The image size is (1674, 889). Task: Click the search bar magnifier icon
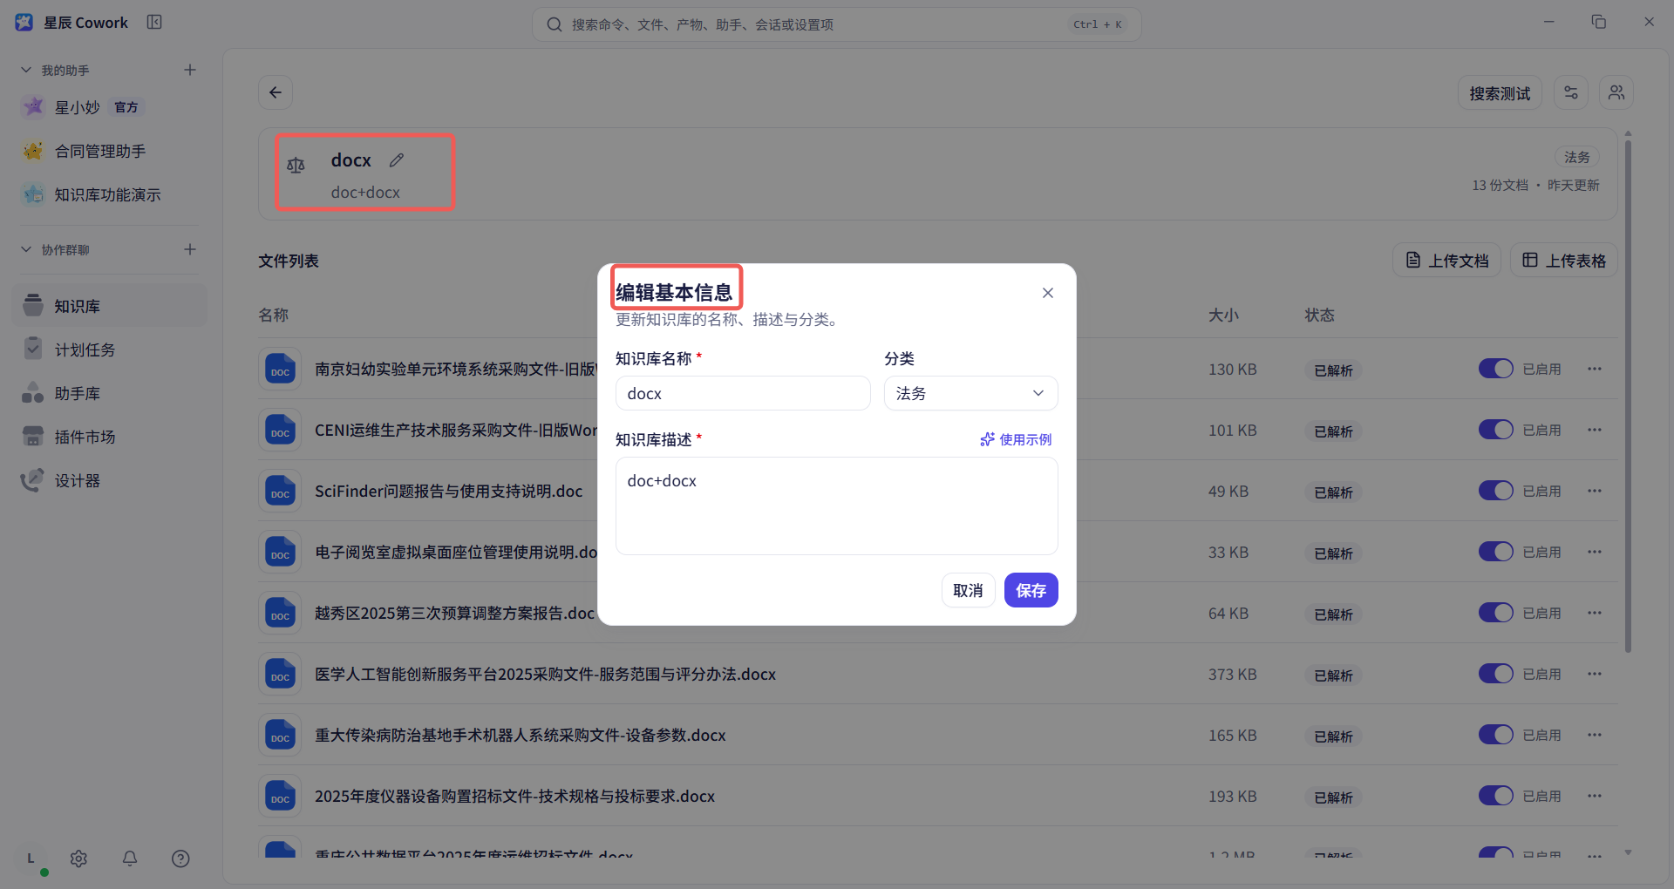[x=554, y=24]
